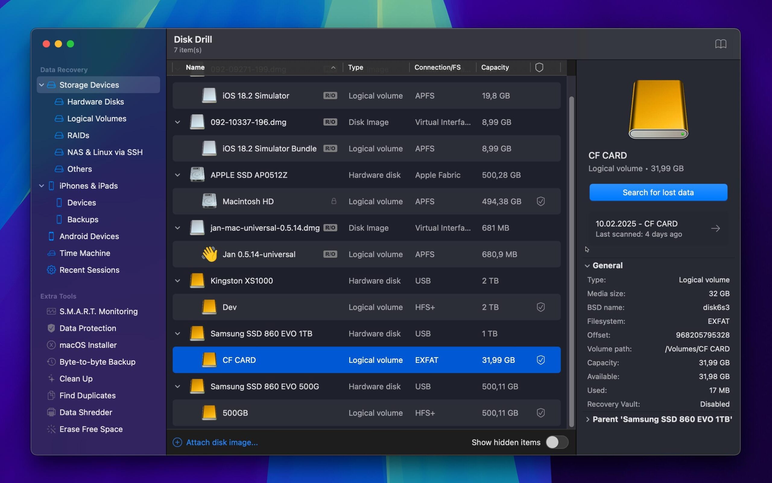Collapse Kingston XS1000 row

[x=178, y=281]
